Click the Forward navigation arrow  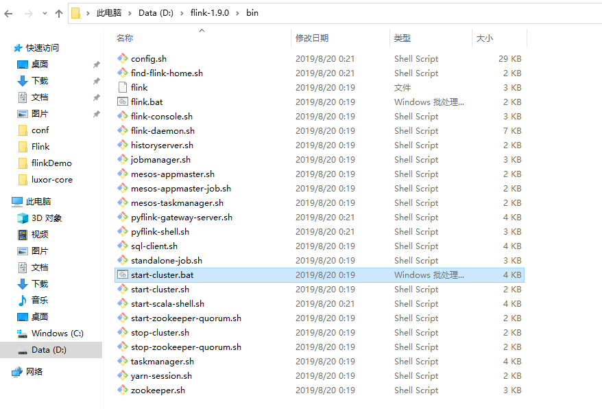pos(29,14)
